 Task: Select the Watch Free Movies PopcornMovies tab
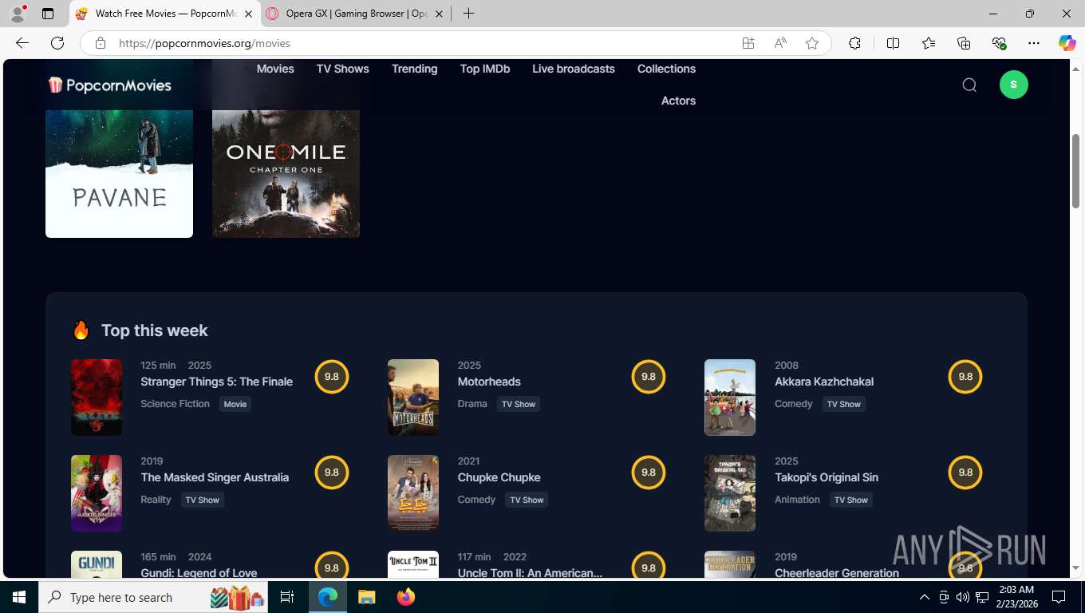click(164, 14)
